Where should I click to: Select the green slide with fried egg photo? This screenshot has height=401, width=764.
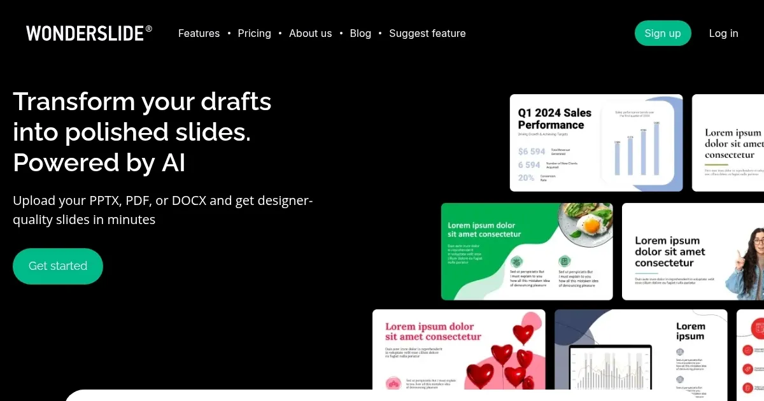[527, 251]
